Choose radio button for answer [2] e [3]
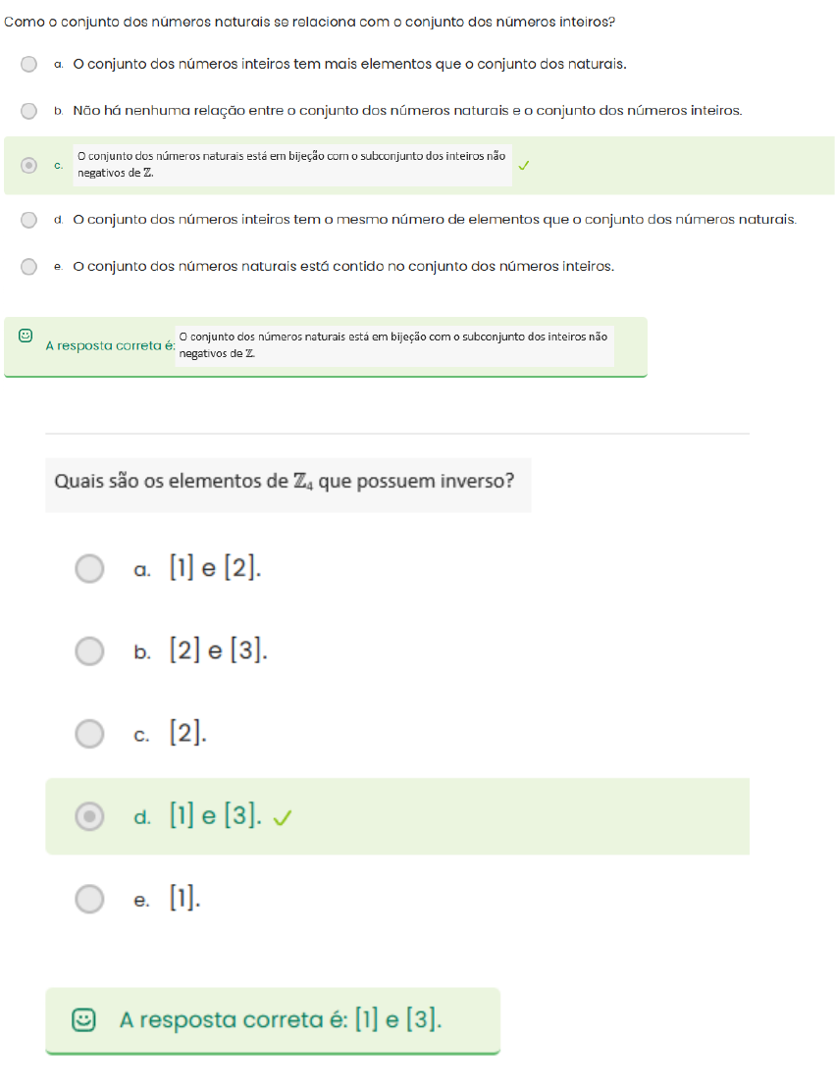835x1091 pixels. pyautogui.click(x=89, y=650)
